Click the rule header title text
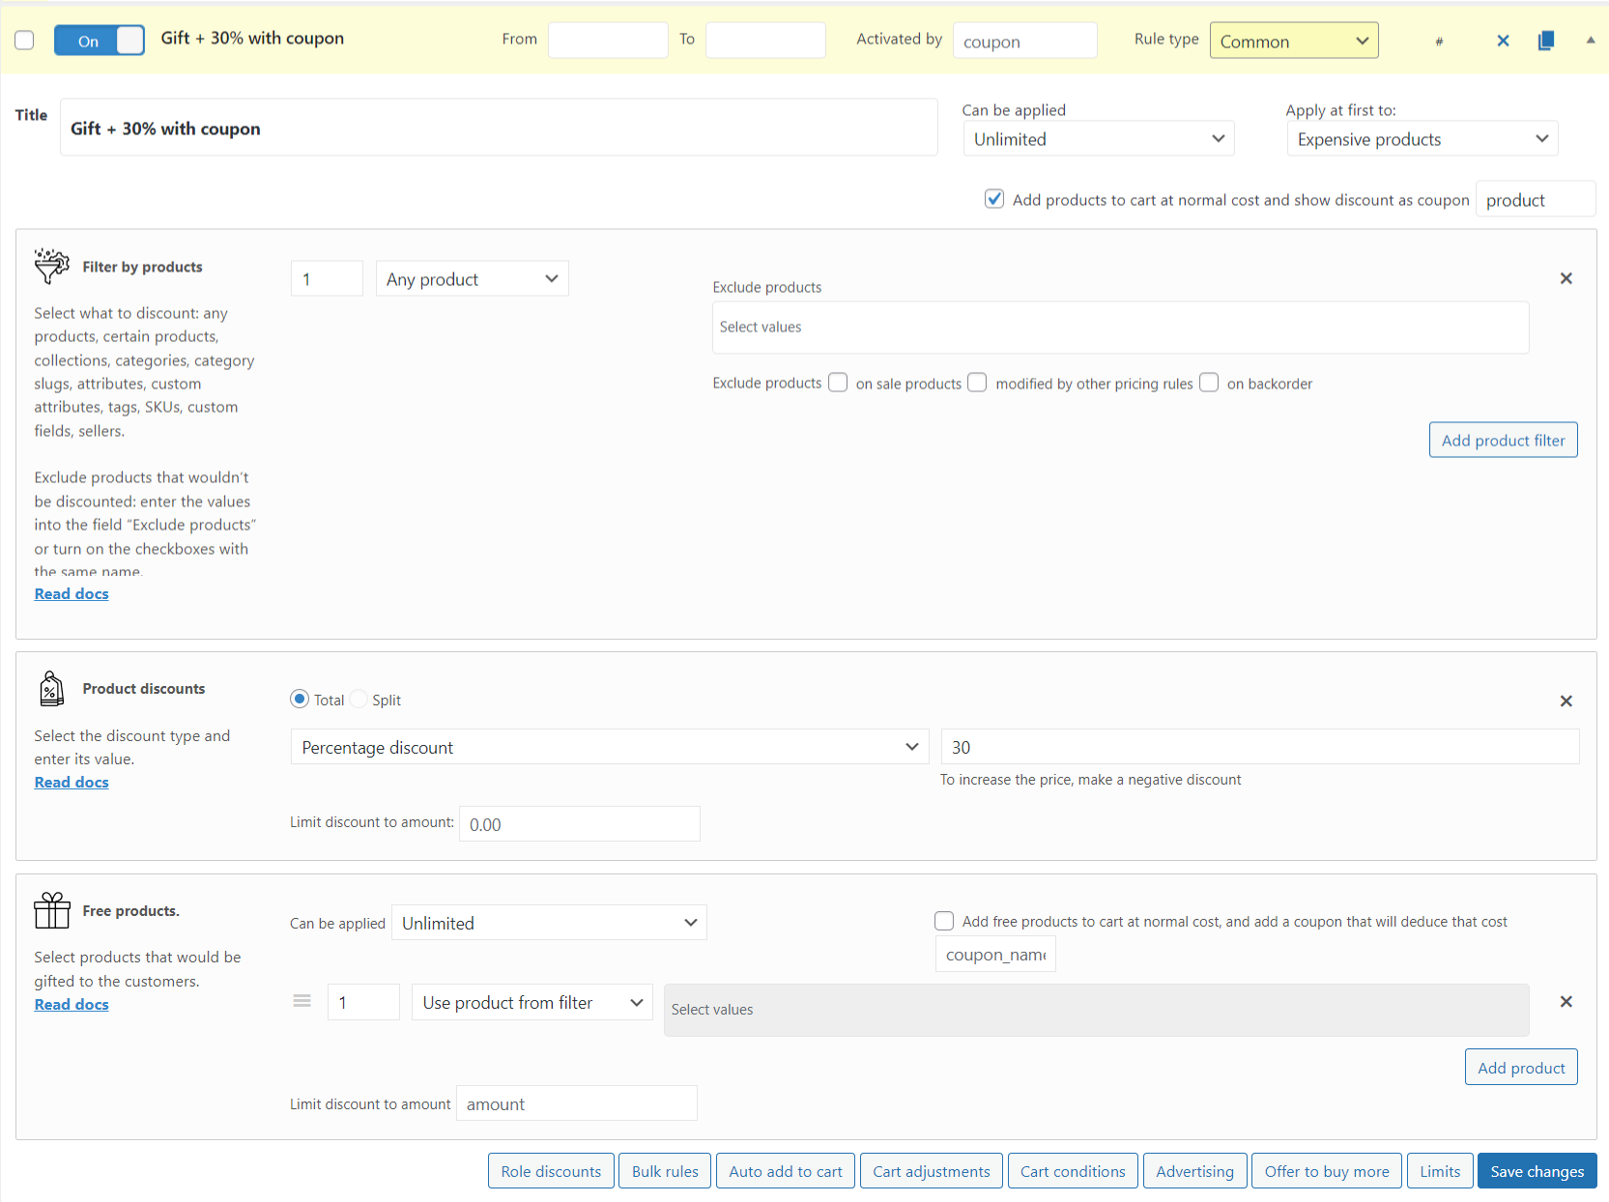1609x1202 pixels. [252, 38]
